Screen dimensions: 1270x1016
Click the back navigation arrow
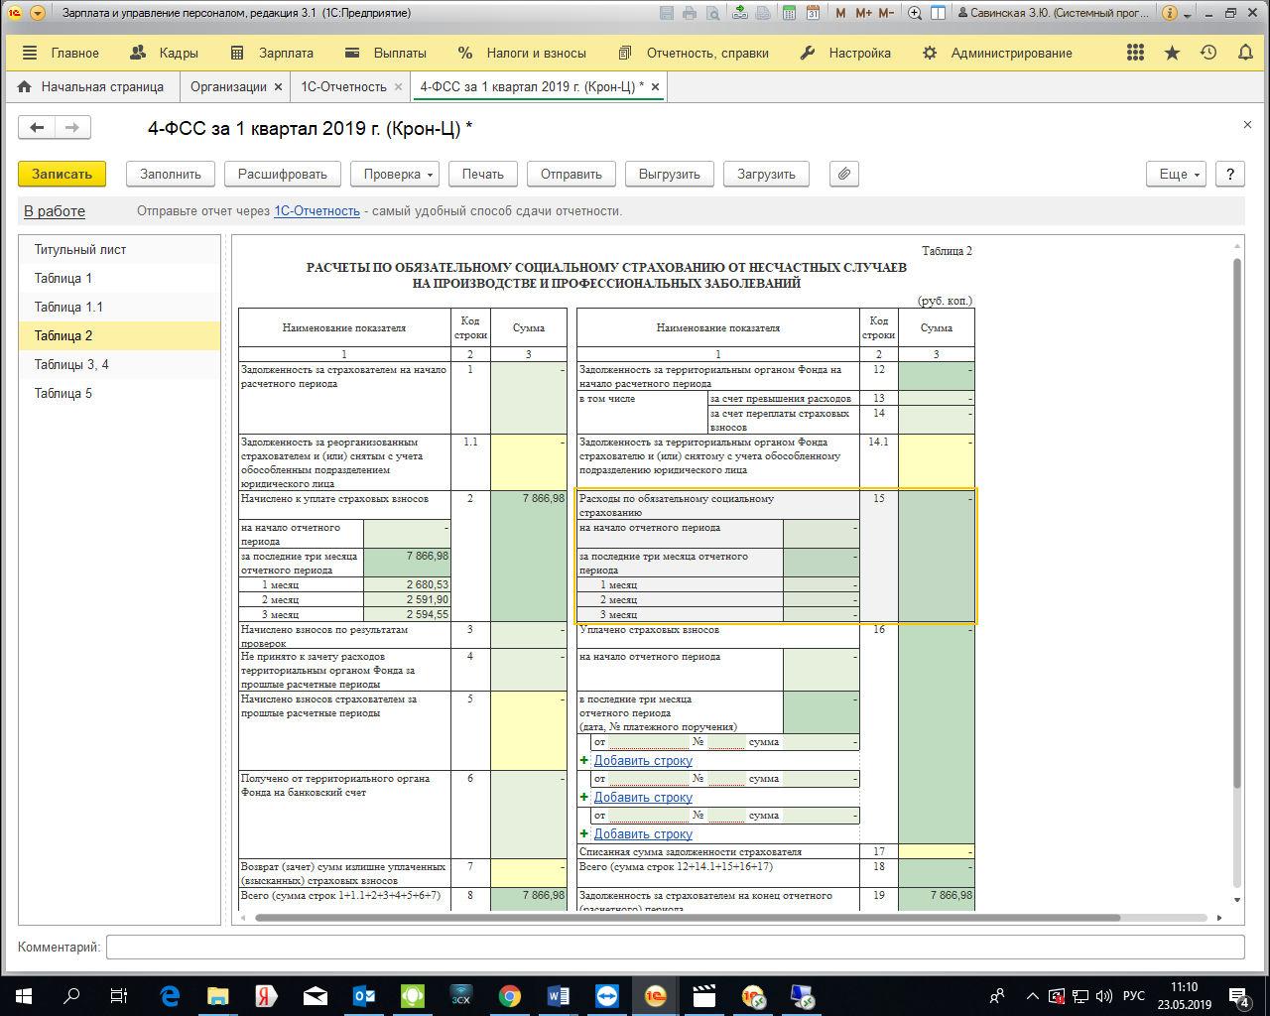pos(37,127)
